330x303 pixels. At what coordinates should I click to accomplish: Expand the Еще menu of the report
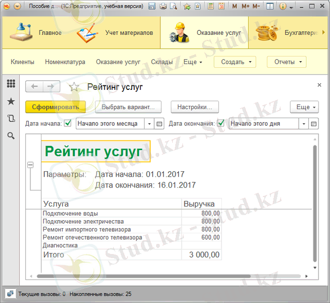304,107
